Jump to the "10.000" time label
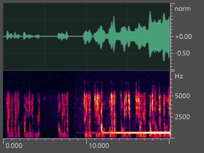The height and width of the screenshot is (153, 204). (x=98, y=146)
